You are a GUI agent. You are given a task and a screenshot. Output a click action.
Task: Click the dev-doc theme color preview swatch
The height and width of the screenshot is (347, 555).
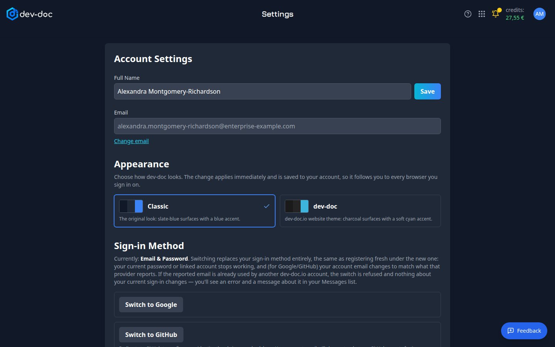click(x=297, y=206)
